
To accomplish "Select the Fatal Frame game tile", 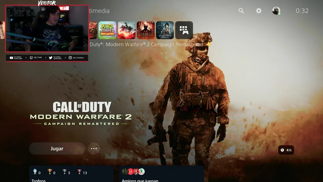I will (x=165, y=30).
